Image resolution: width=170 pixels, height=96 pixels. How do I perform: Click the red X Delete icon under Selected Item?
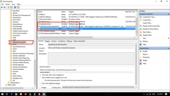(x=141, y=60)
